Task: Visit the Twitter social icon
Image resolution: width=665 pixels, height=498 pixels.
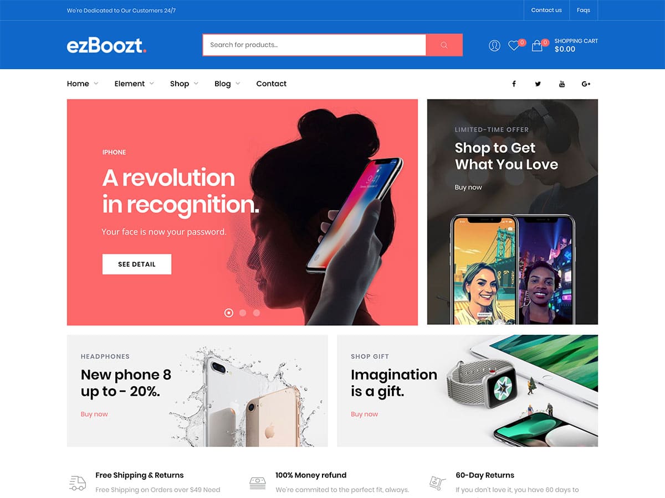Action: (x=538, y=84)
